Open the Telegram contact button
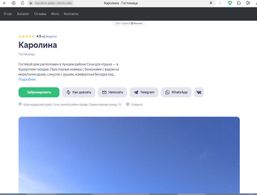 (144, 92)
